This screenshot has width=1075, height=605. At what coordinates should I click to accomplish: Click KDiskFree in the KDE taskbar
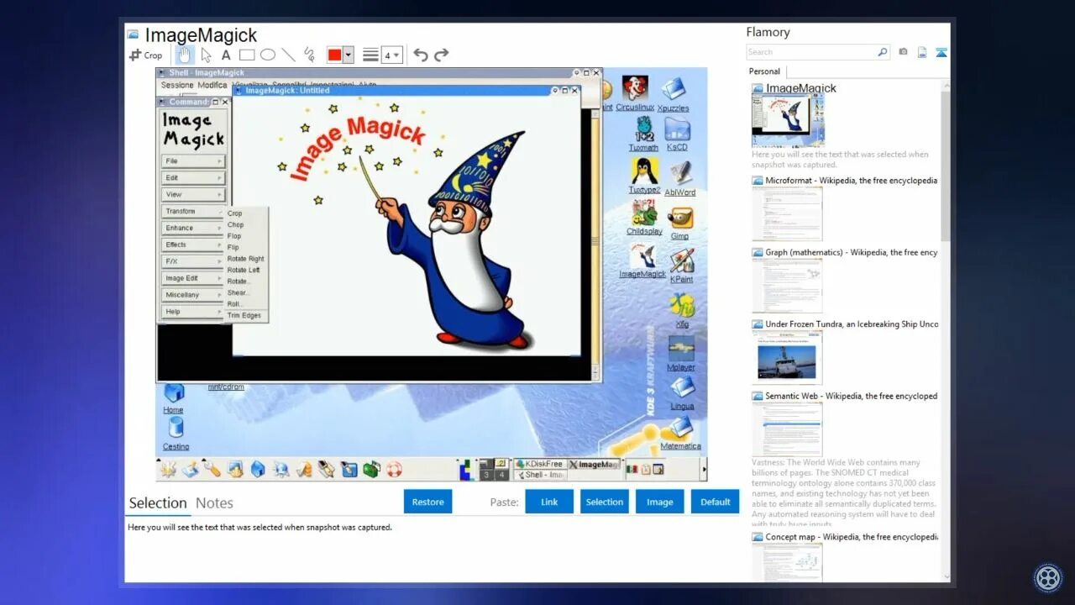[539, 464]
